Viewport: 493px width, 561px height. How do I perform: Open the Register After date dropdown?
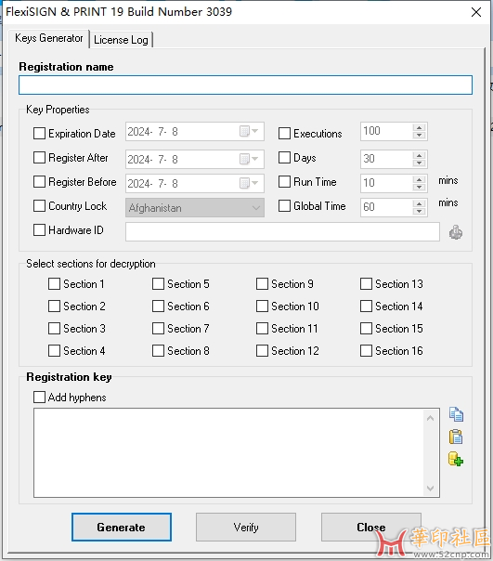point(249,159)
